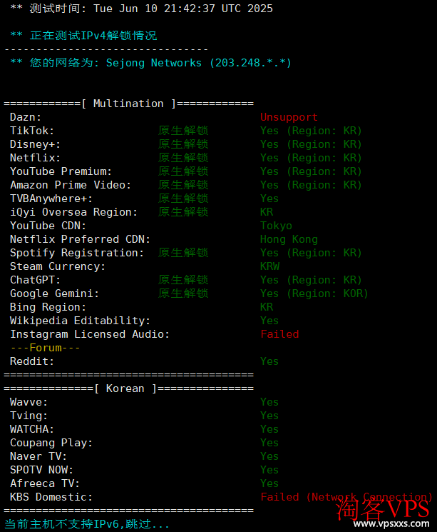This screenshot has width=437, height=532.
Task: Click the 'KRW' currency value
Action: point(270,266)
